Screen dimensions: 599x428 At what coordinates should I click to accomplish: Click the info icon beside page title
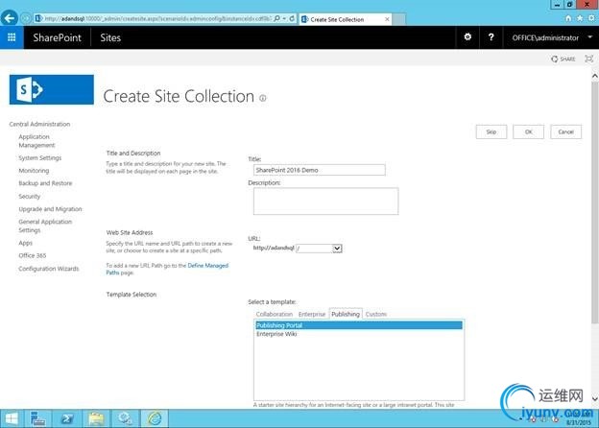coord(263,98)
